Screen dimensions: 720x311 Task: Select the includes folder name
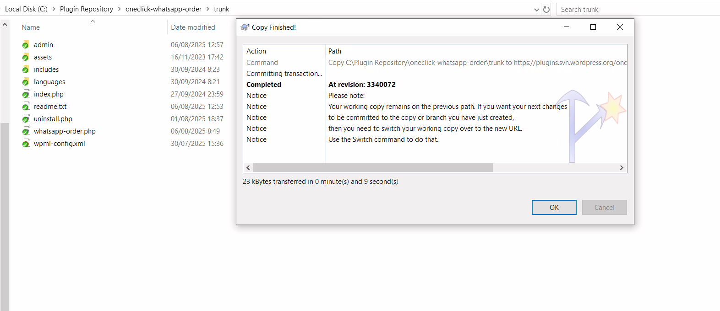(46, 70)
